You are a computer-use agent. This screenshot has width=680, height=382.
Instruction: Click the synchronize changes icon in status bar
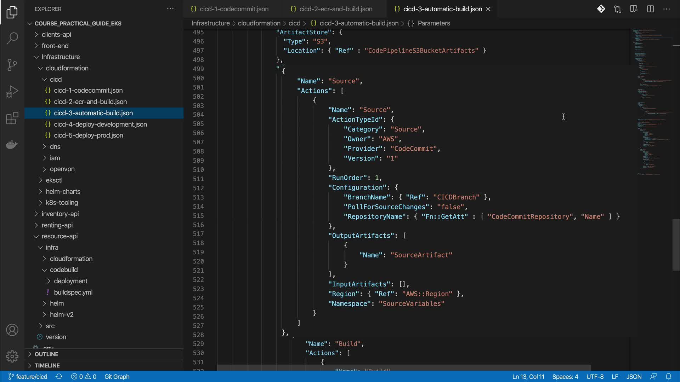pyautogui.click(x=59, y=376)
